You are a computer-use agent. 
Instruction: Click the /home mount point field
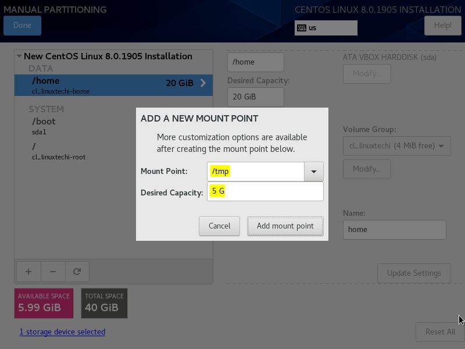256,62
